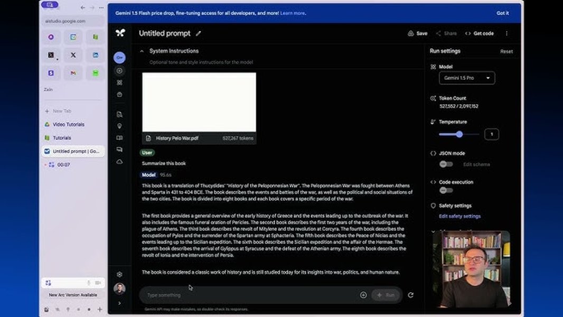Expand the AI Studio sidebar with the chevron
Image resolution: width=563 pixels, height=317 pixels.
(119, 303)
